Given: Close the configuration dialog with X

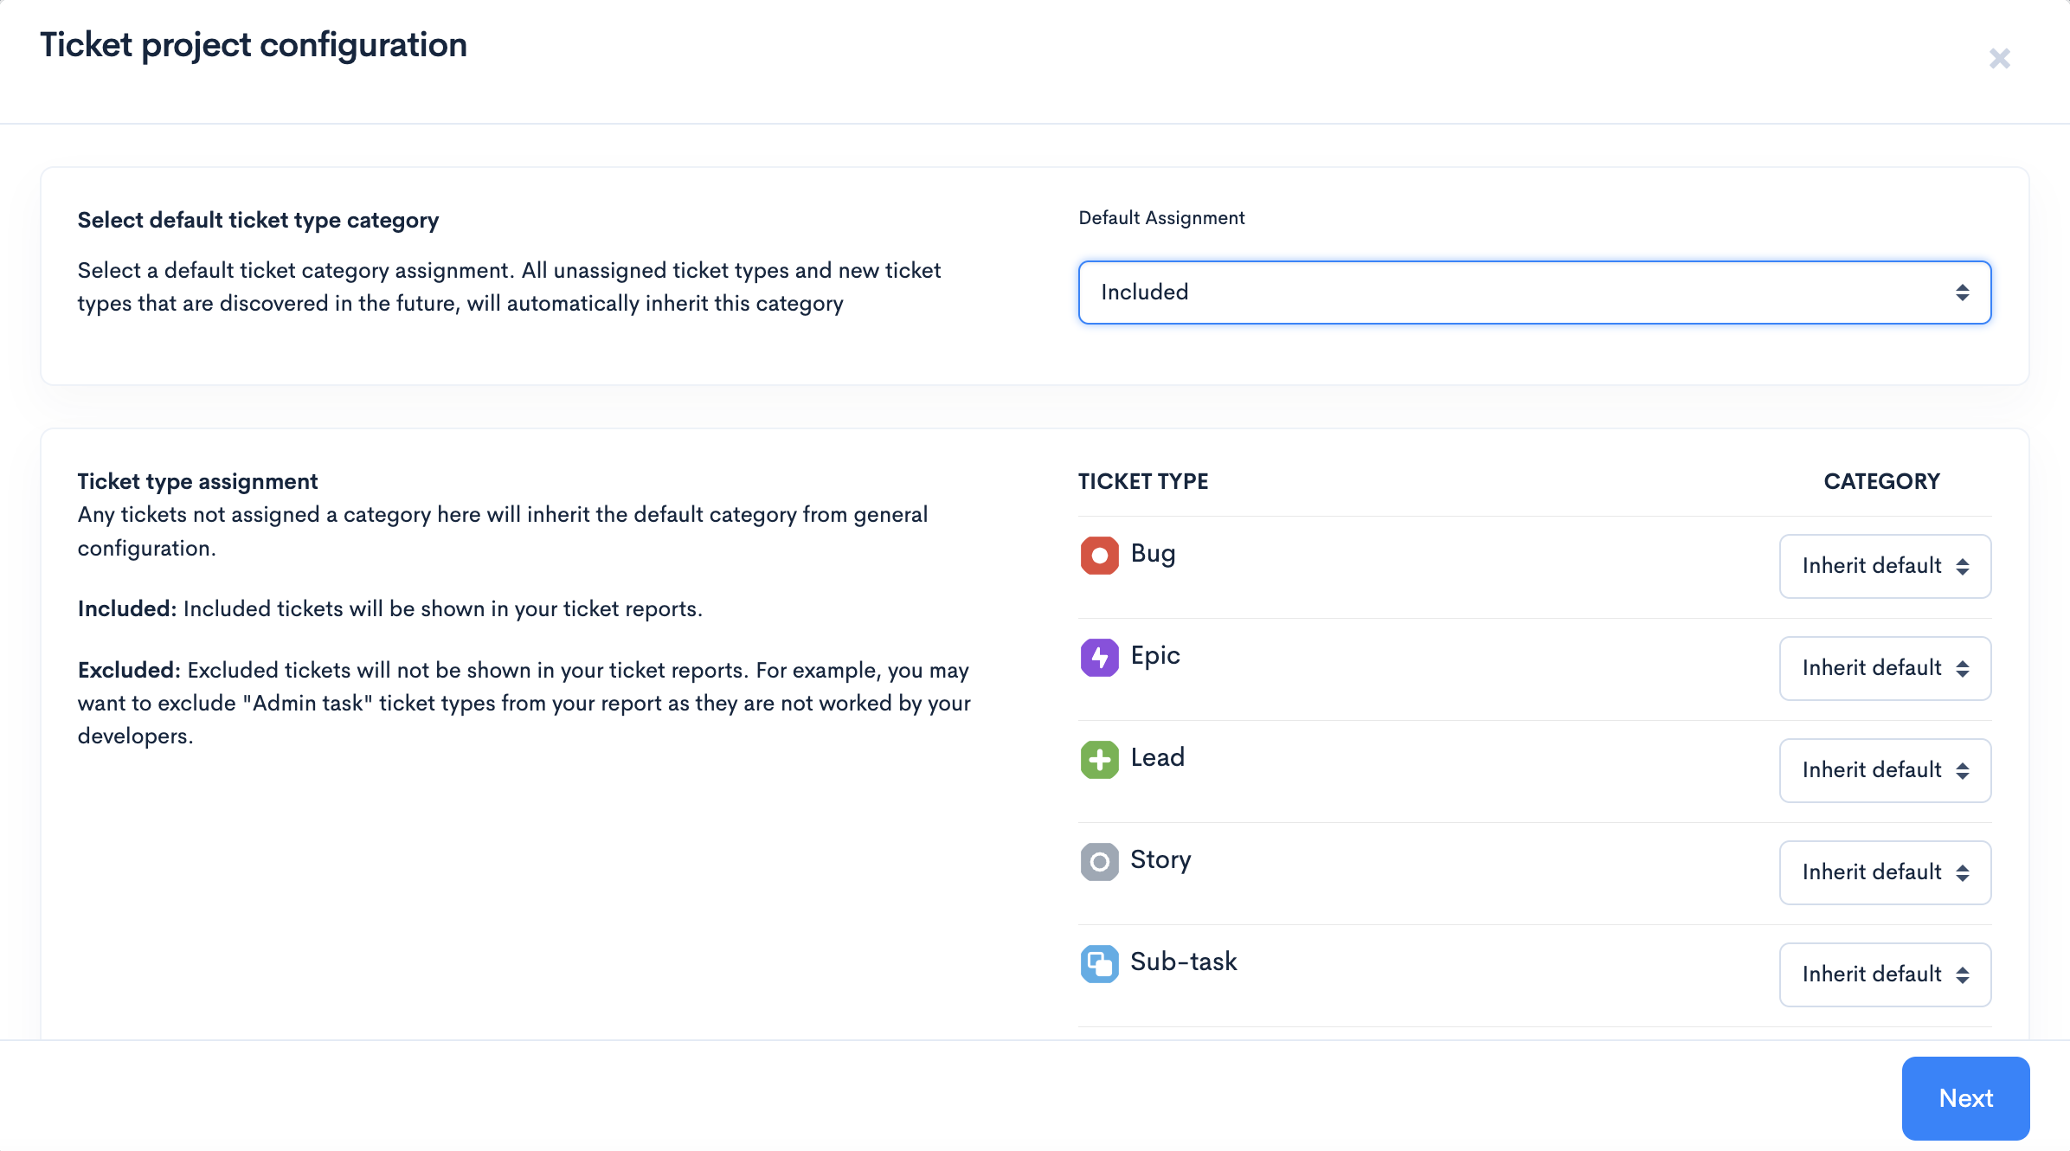Looking at the screenshot, I should [x=1999, y=59].
